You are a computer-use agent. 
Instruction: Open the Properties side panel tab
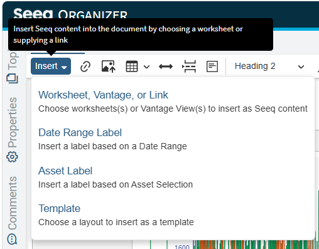12,130
